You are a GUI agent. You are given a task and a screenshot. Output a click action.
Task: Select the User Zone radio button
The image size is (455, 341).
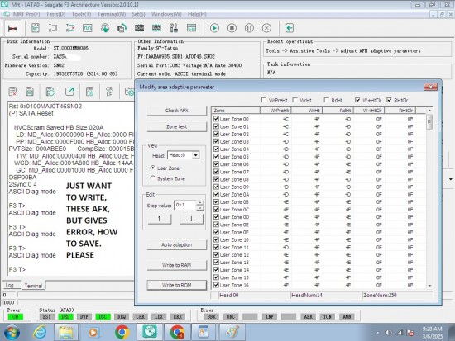(x=153, y=168)
